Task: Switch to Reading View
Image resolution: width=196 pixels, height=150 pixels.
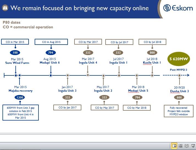Action: (x=186, y=146)
